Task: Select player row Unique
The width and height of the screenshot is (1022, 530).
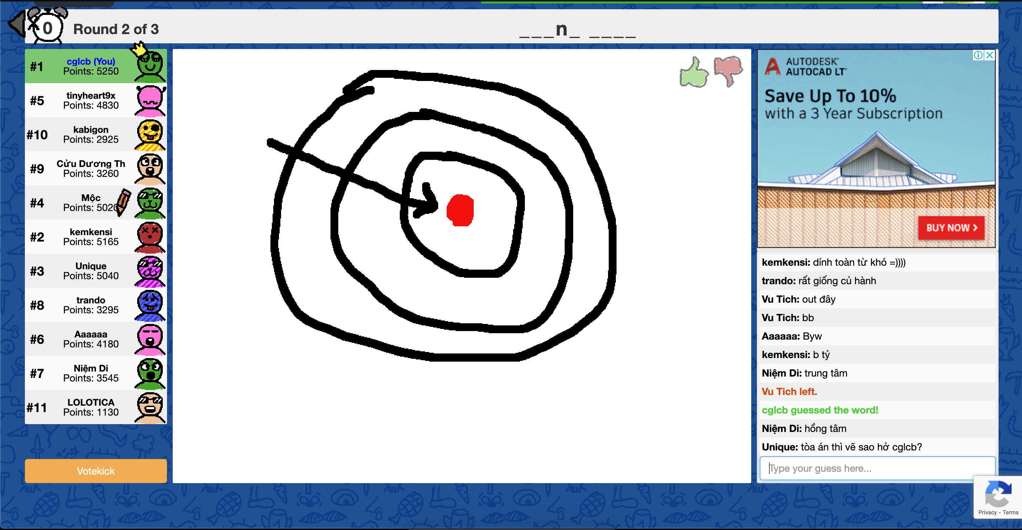Action: point(91,271)
